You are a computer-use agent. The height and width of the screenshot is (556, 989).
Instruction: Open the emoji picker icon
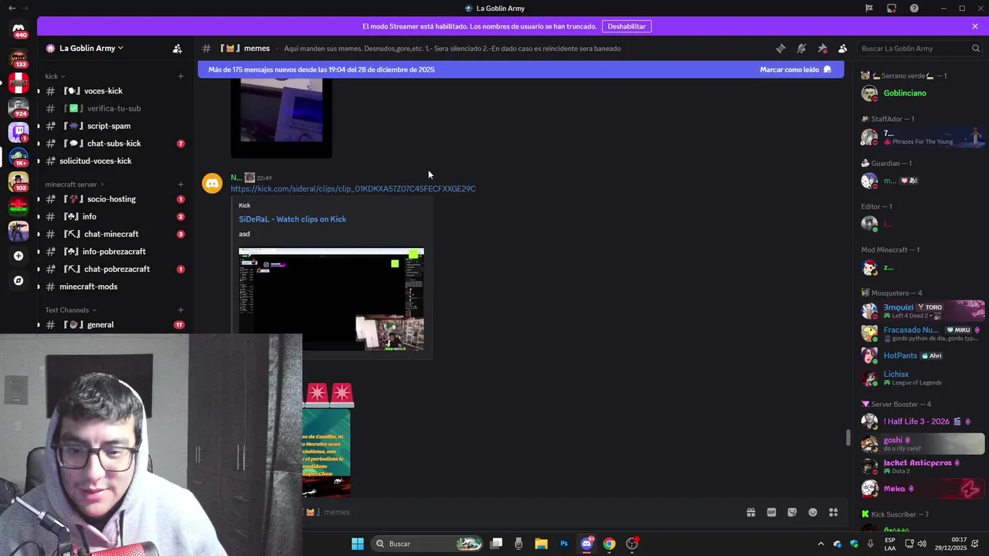click(813, 512)
